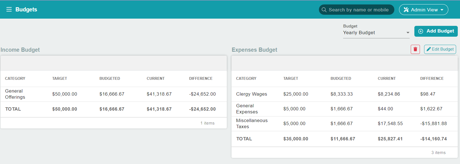Image resolution: width=460 pixels, height=164 pixels.
Task: Expand the Yearly Budget selector
Action: click(x=377, y=33)
